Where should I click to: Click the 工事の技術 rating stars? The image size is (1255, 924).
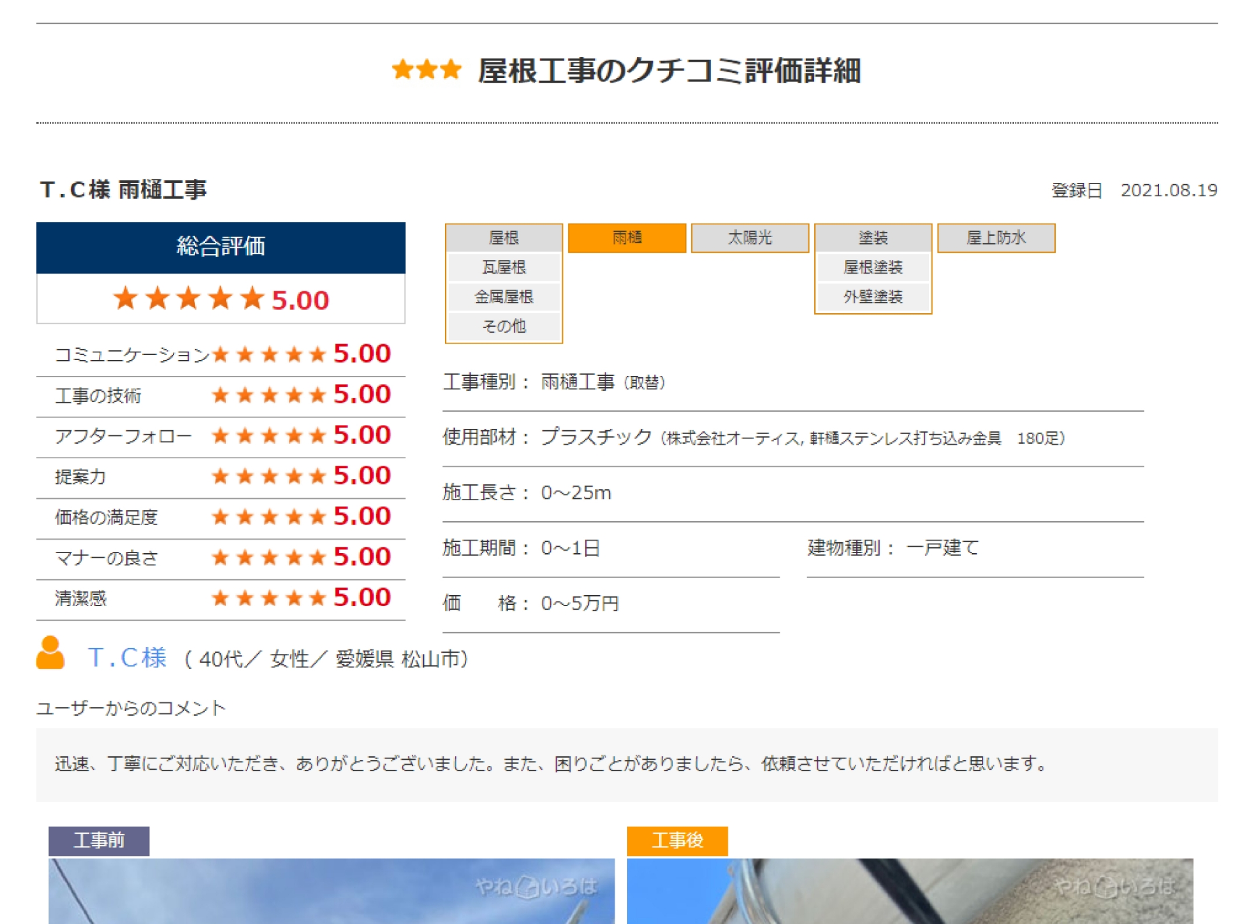[x=268, y=395]
